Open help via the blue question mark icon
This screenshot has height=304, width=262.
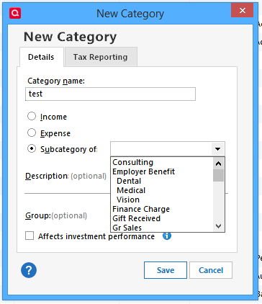(x=29, y=270)
